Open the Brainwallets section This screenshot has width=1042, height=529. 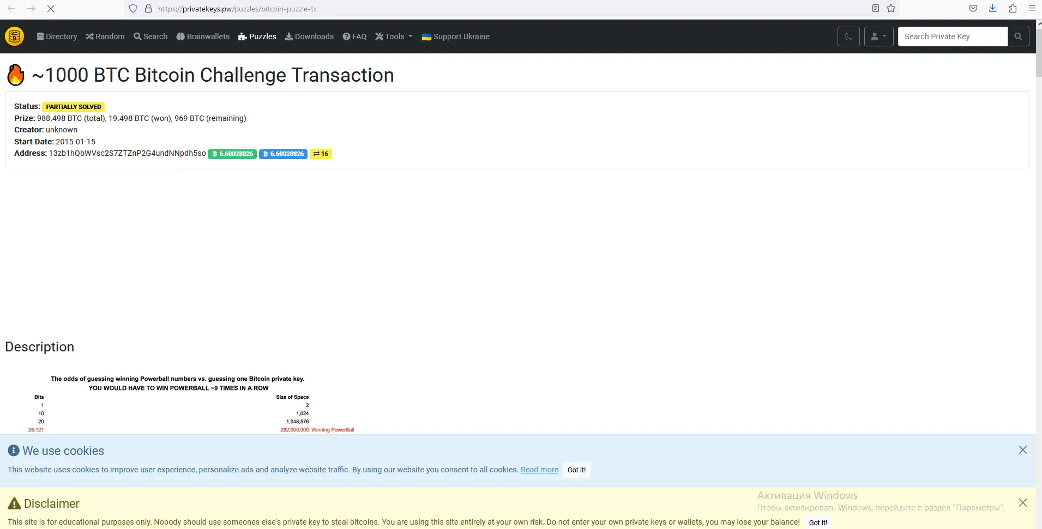pyautogui.click(x=203, y=37)
